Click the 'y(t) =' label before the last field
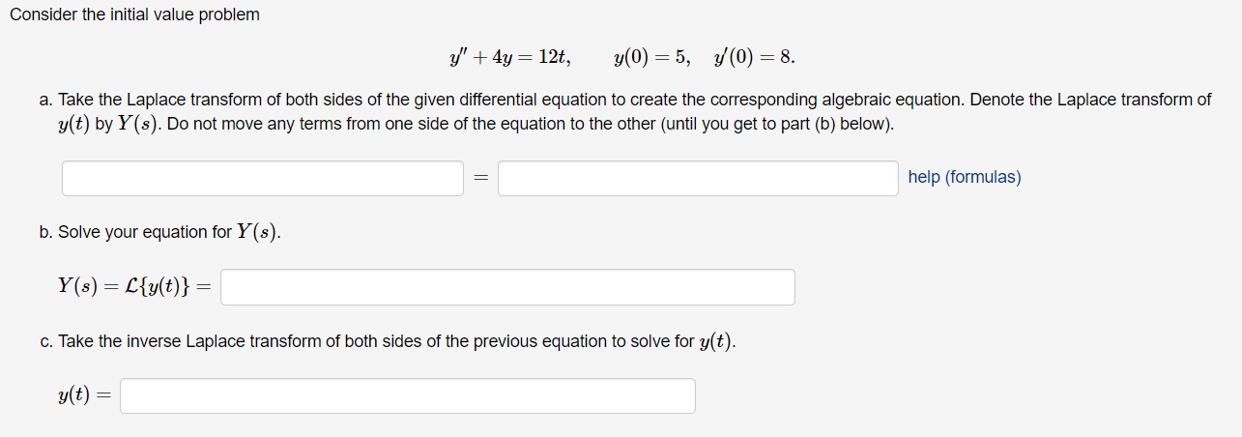 (x=84, y=394)
